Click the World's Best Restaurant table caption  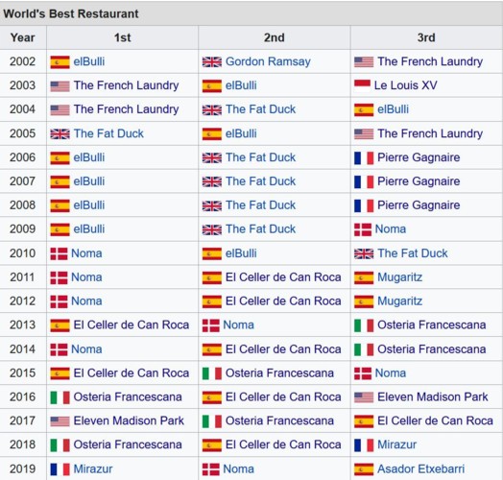pyautogui.click(x=71, y=13)
